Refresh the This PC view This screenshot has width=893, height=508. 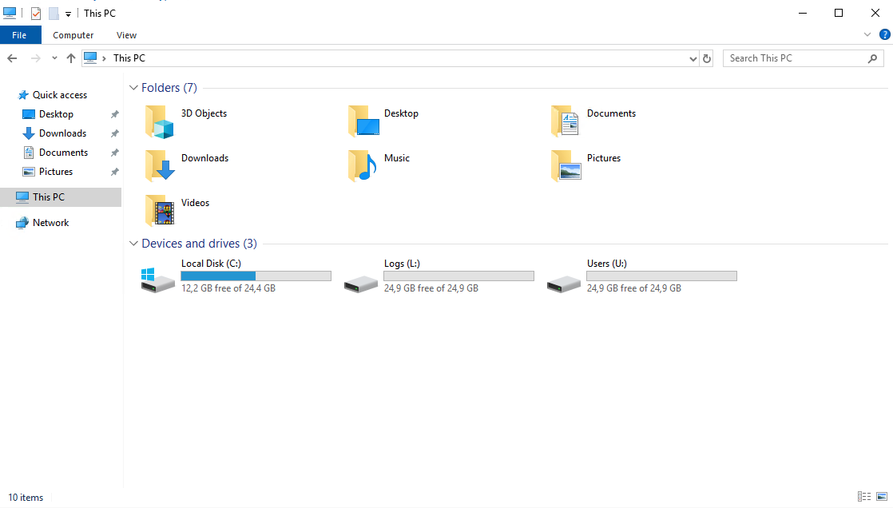[x=707, y=58]
